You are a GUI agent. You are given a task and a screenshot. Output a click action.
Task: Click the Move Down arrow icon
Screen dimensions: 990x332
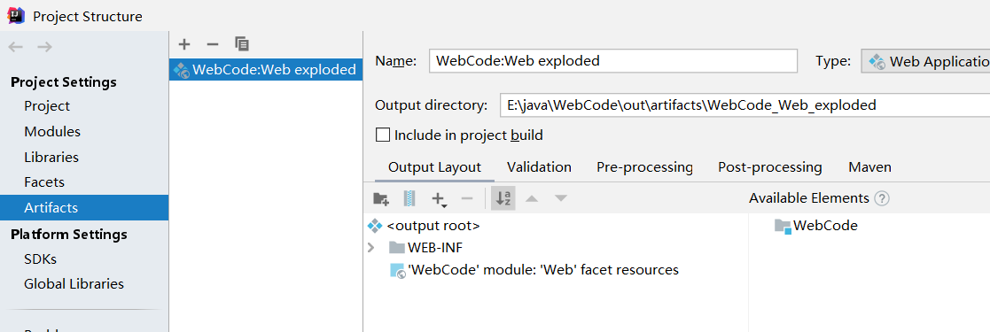[561, 199]
